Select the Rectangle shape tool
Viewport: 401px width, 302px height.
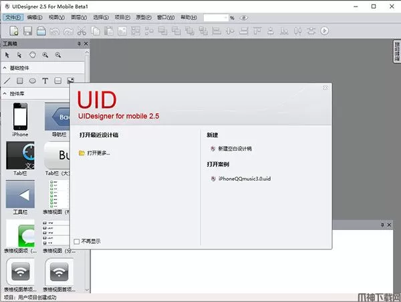(x=19, y=81)
